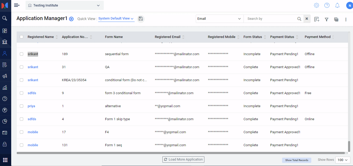Check the row for application 9
The height and width of the screenshot is (166, 353).
pyautogui.click(x=22, y=93)
